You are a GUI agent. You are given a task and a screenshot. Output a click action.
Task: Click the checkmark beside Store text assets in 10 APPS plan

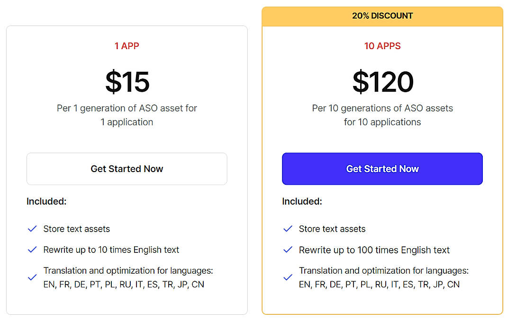288,229
